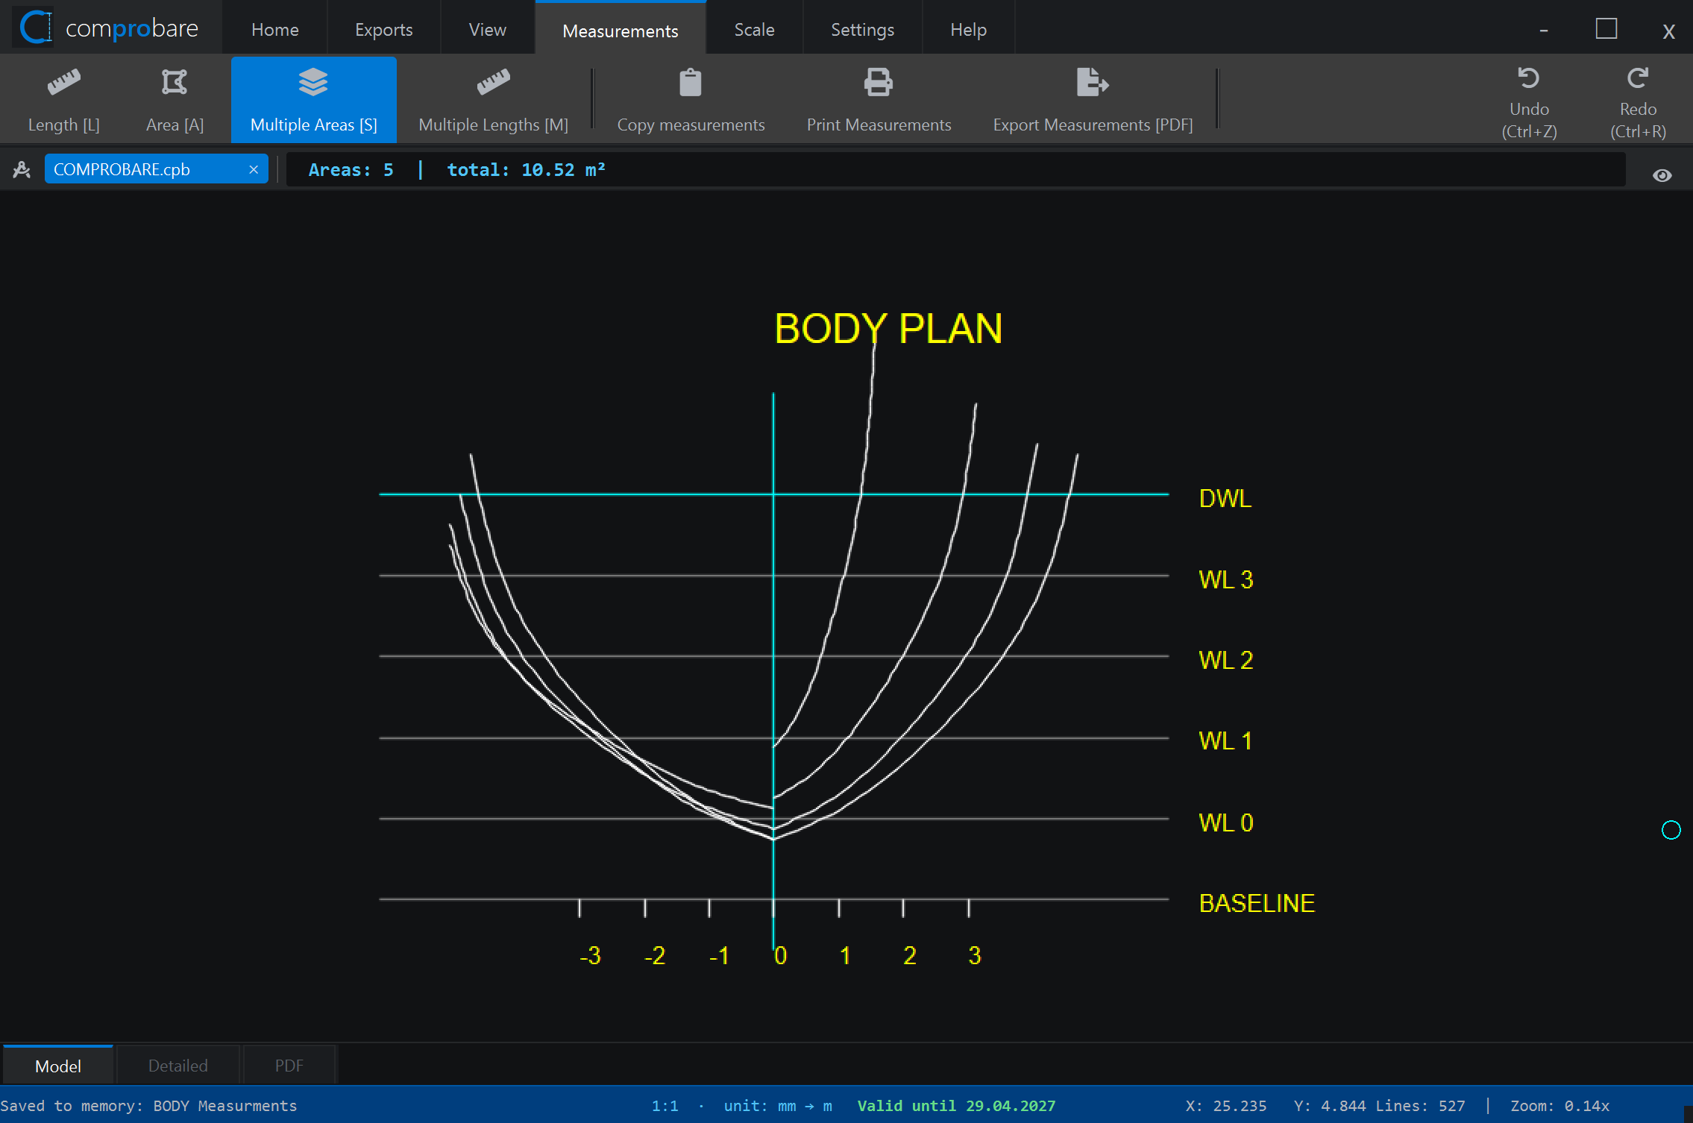Open the Exports menu tab
The height and width of the screenshot is (1123, 1693).
pyautogui.click(x=383, y=29)
